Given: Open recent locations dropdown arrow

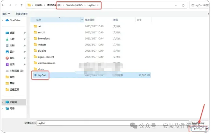Looking at the screenshot, I should (x=16, y=5).
